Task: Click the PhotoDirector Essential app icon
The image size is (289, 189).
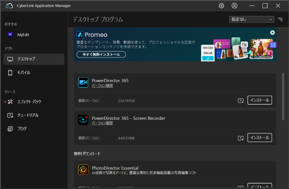Action: pyautogui.click(x=83, y=170)
